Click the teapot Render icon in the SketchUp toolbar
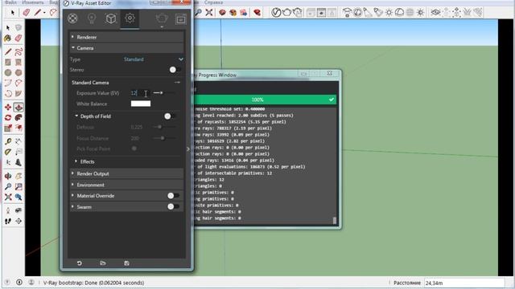The width and height of the screenshot is (515, 289). pyautogui.click(x=287, y=13)
